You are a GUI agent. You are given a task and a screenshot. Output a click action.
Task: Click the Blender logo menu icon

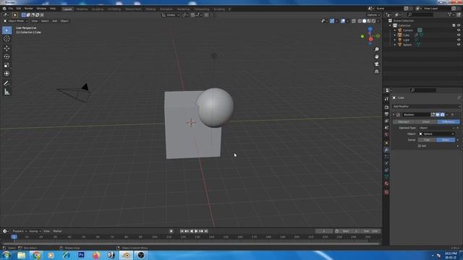pos(4,9)
